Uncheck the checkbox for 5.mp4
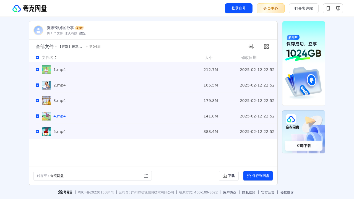Screen dimensions: 354x199 [37, 132]
